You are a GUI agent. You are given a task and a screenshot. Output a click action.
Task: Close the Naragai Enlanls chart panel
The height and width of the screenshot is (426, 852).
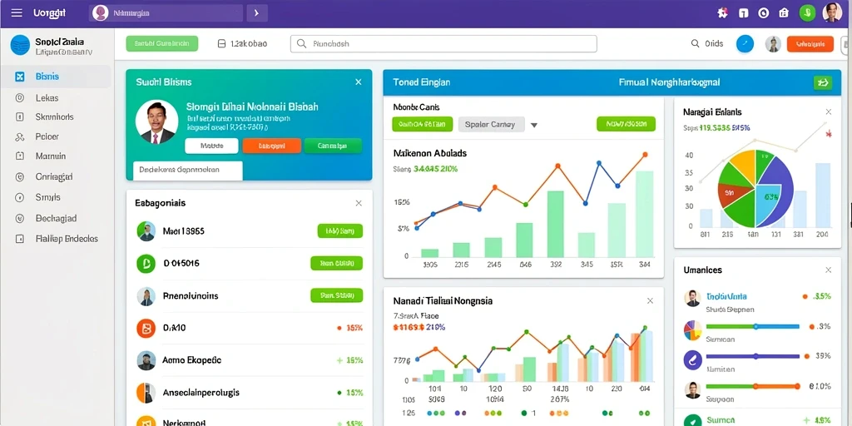point(828,112)
